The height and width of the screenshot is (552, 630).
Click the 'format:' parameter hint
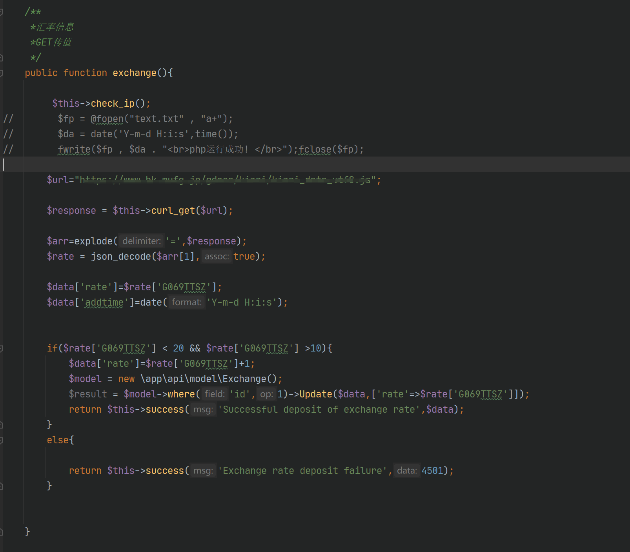tap(186, 302)
